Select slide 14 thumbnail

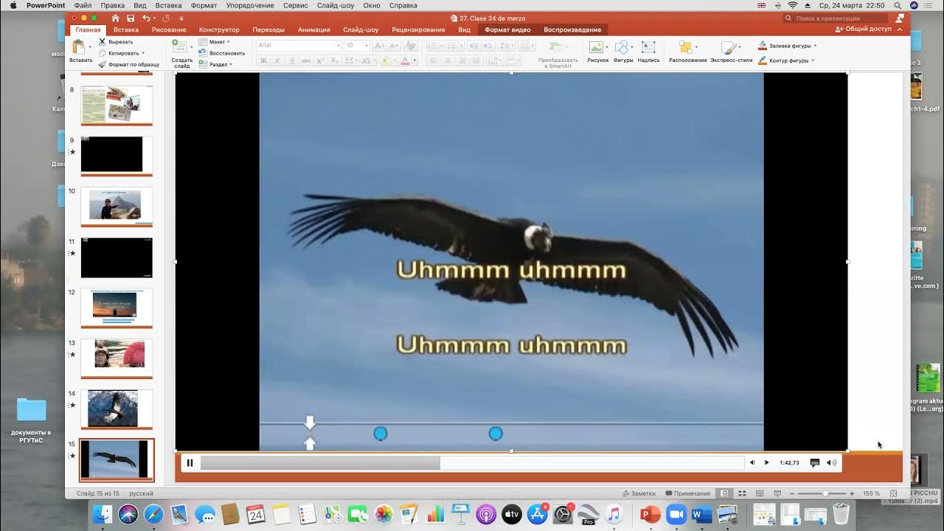click(117, 409)
